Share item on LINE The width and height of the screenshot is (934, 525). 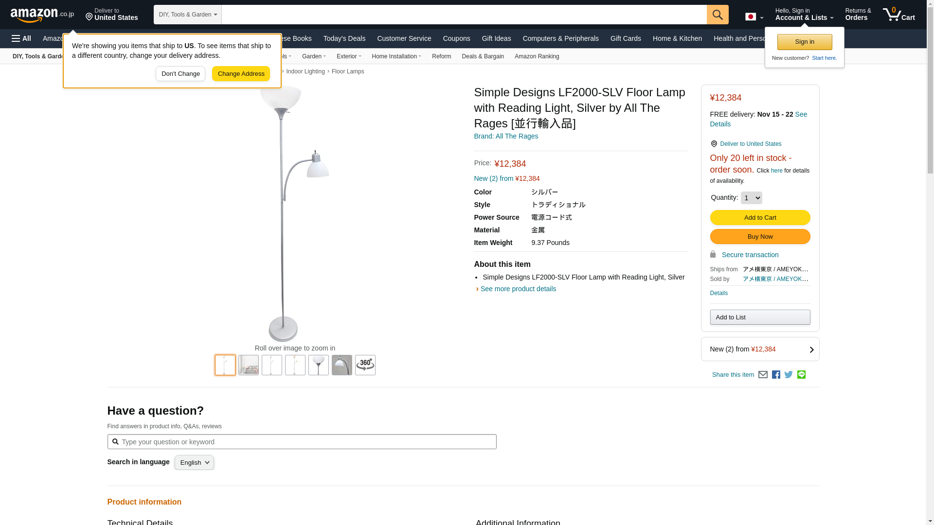[x=801, y=375]
